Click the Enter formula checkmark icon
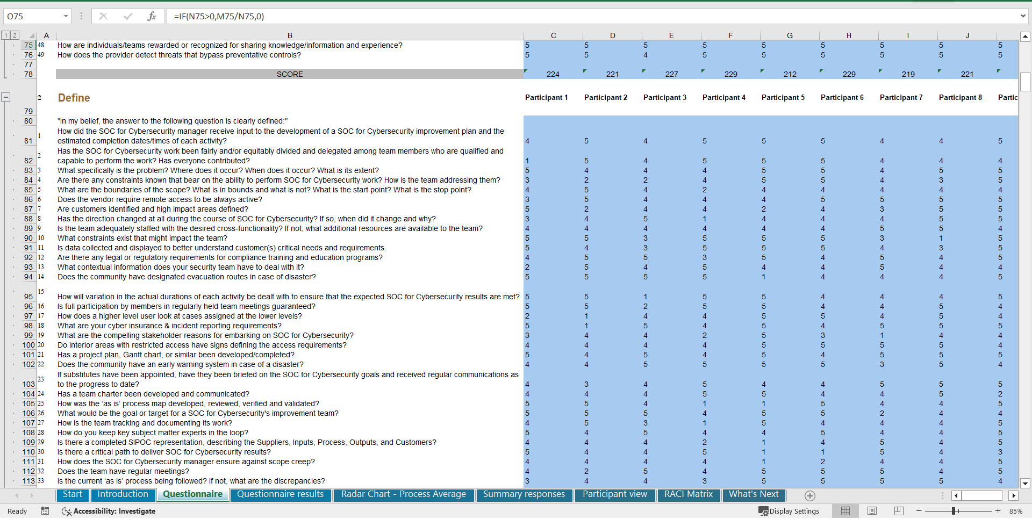This screenshot has width=1032, height=519. click(127, 16)
